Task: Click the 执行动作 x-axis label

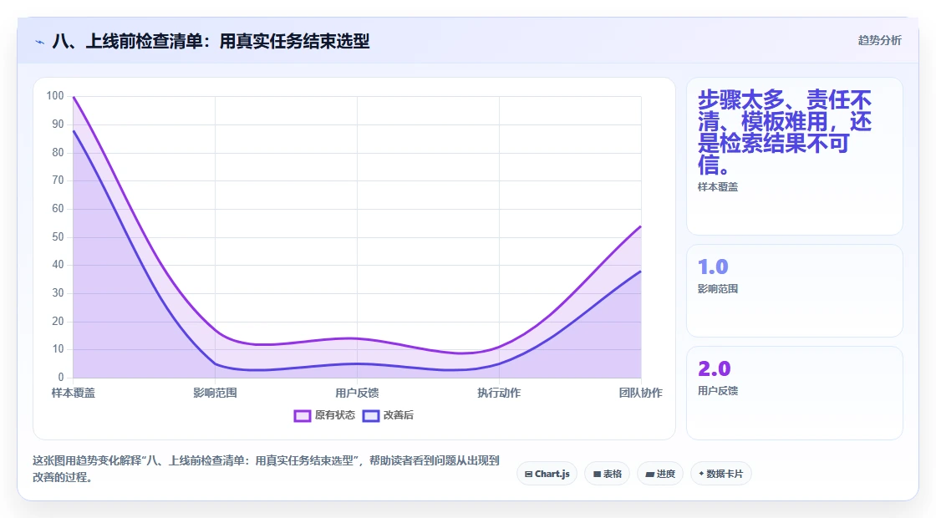Action: [x=499, y=393]
